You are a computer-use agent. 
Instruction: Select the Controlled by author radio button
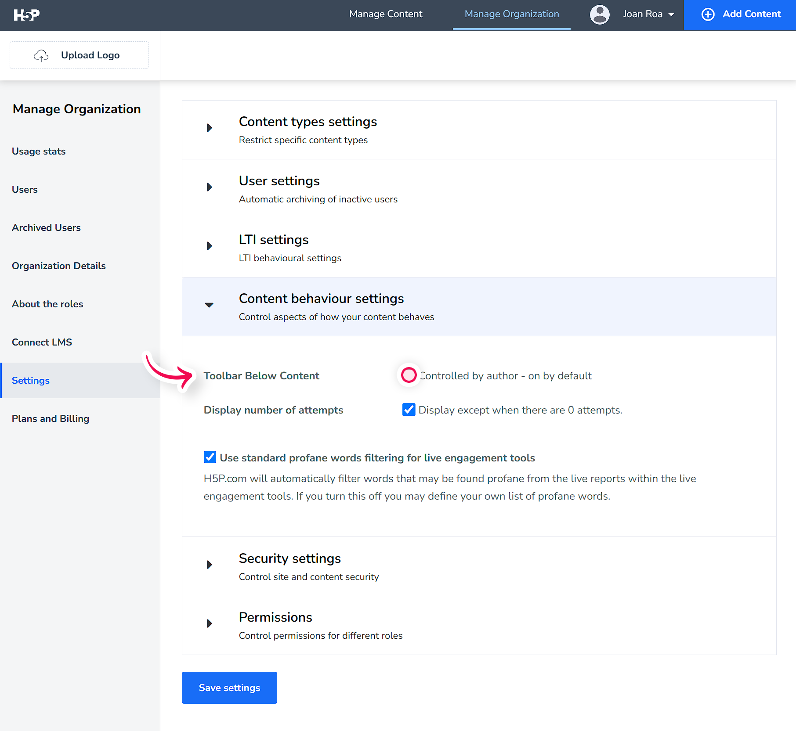click(409, 375)
